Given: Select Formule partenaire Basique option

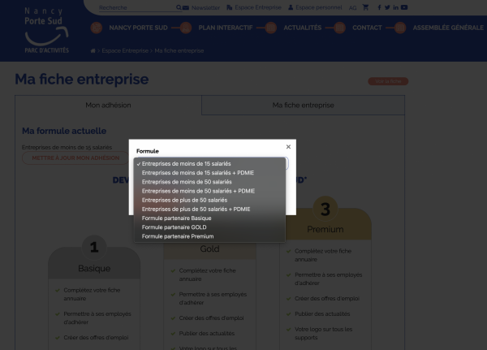Looking at the screenshot, I should point(209,218).
